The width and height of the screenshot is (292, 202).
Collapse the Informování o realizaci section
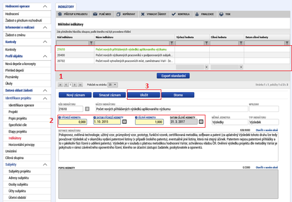(x=45, y=27)
